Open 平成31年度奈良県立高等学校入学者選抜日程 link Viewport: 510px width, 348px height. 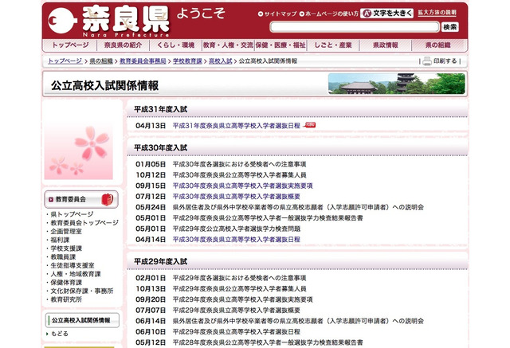pos(236,126)
